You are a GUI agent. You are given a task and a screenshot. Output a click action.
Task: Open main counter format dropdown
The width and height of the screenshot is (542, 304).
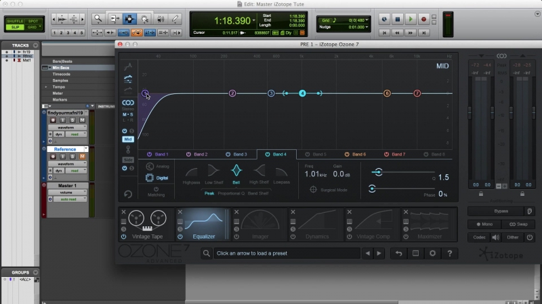click(x=253, y=21)
